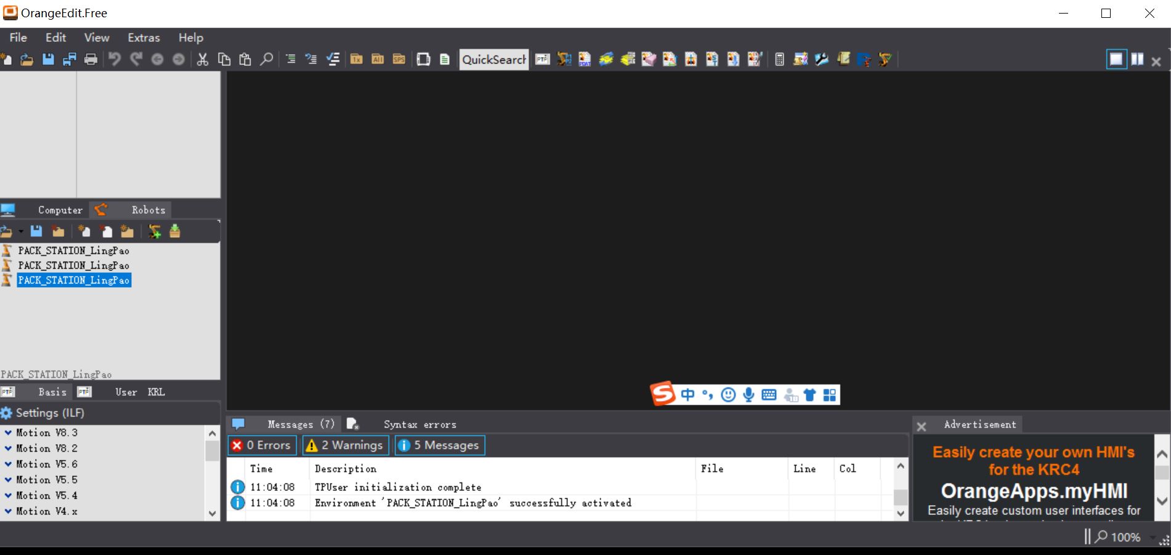Open the wrench settings tool
This screenshot has width=1171, height=555.
[821, 59]
